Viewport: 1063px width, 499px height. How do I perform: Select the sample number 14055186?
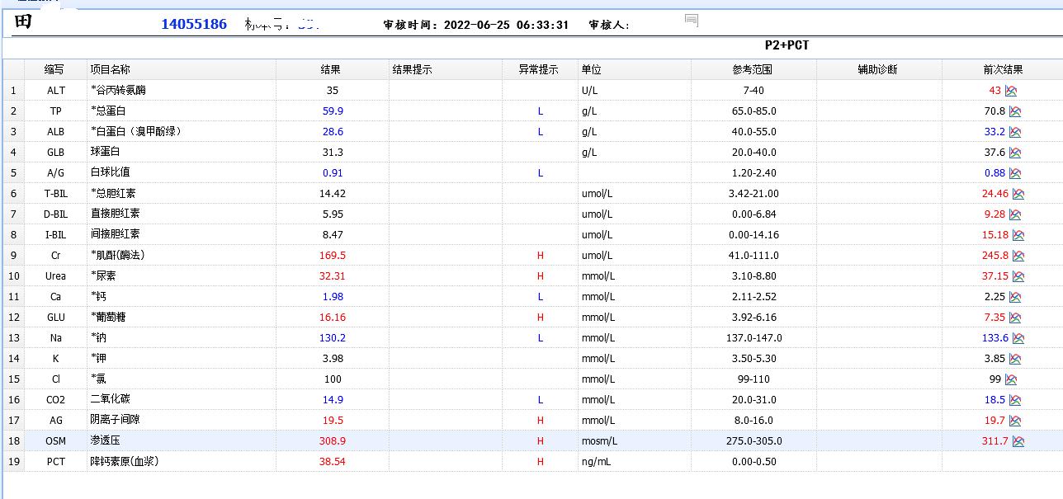coord(194,24)
